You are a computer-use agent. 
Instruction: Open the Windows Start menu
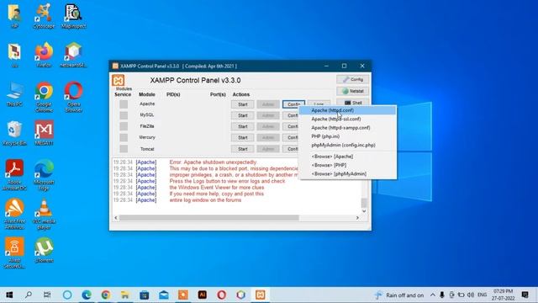(x=9, y=295)
